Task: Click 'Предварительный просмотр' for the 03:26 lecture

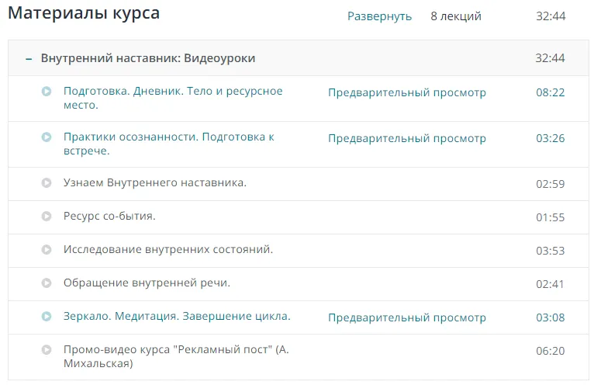Action: 406,138
